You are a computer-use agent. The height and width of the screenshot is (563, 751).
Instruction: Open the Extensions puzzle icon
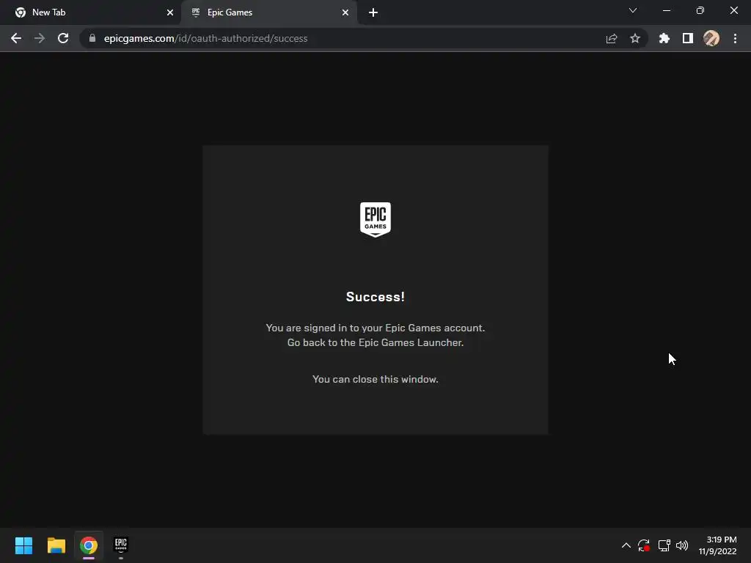click(664, 38)
